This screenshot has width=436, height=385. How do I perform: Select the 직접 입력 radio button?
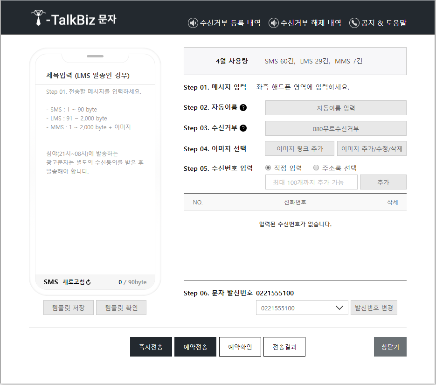pyautogui.click(x=268, y=168)
